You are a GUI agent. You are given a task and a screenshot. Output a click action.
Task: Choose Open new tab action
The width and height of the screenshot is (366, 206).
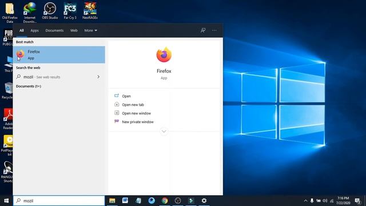pos(133,105)
